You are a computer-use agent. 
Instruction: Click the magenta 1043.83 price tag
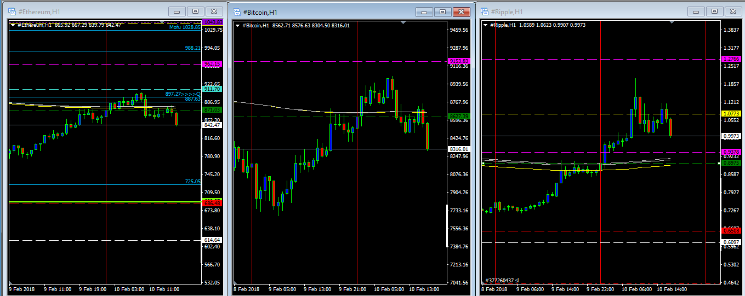pyautogui.click(x=212, y=22)
